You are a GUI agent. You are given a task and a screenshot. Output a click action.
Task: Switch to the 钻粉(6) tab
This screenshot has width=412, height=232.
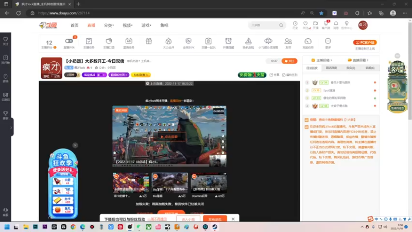tap(370, 68)
